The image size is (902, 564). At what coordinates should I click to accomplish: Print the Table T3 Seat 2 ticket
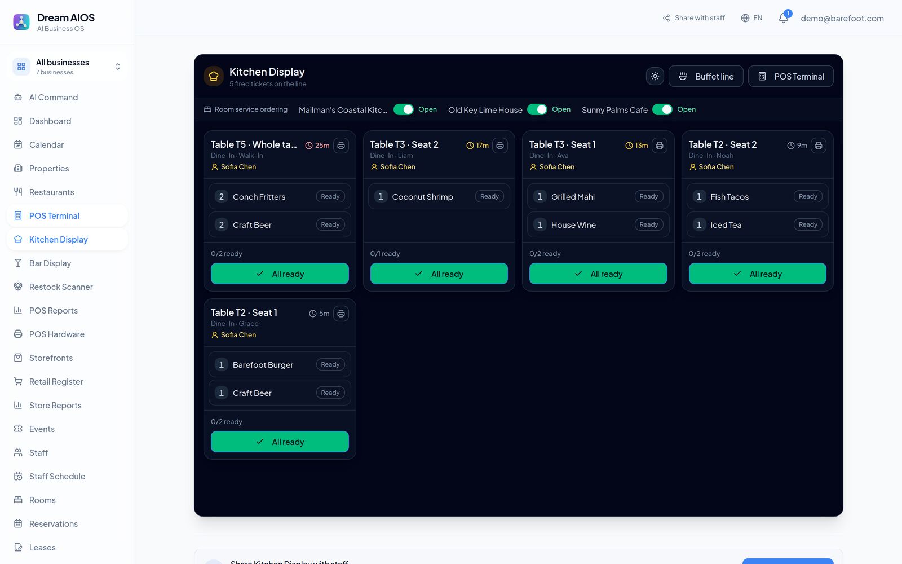500,146
